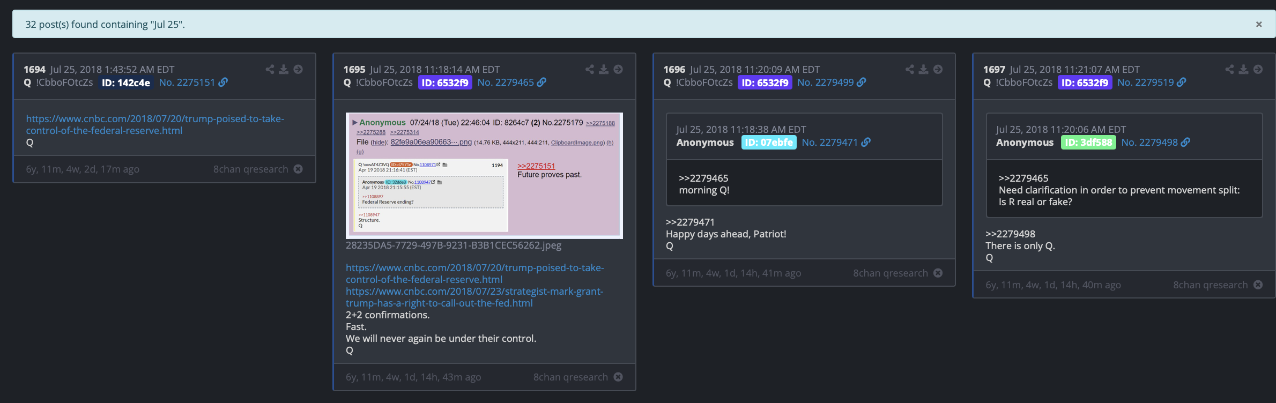Click 'We will never again be under their control.'
Image resolution: width=1276 pixels, height=403 pixels.
pyautogui.click(x=441, y=338)
